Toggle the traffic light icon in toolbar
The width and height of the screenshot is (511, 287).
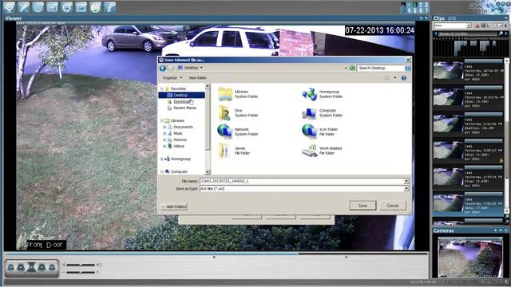[95, 7]
